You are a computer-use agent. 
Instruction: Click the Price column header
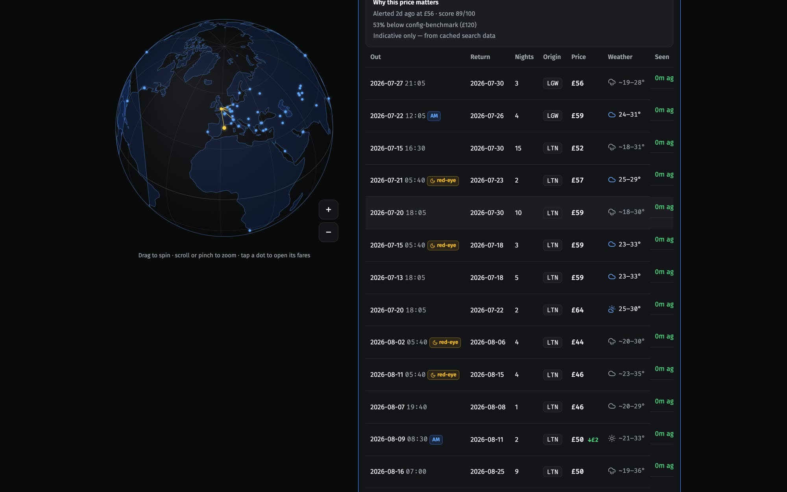[x=578, y=57]
